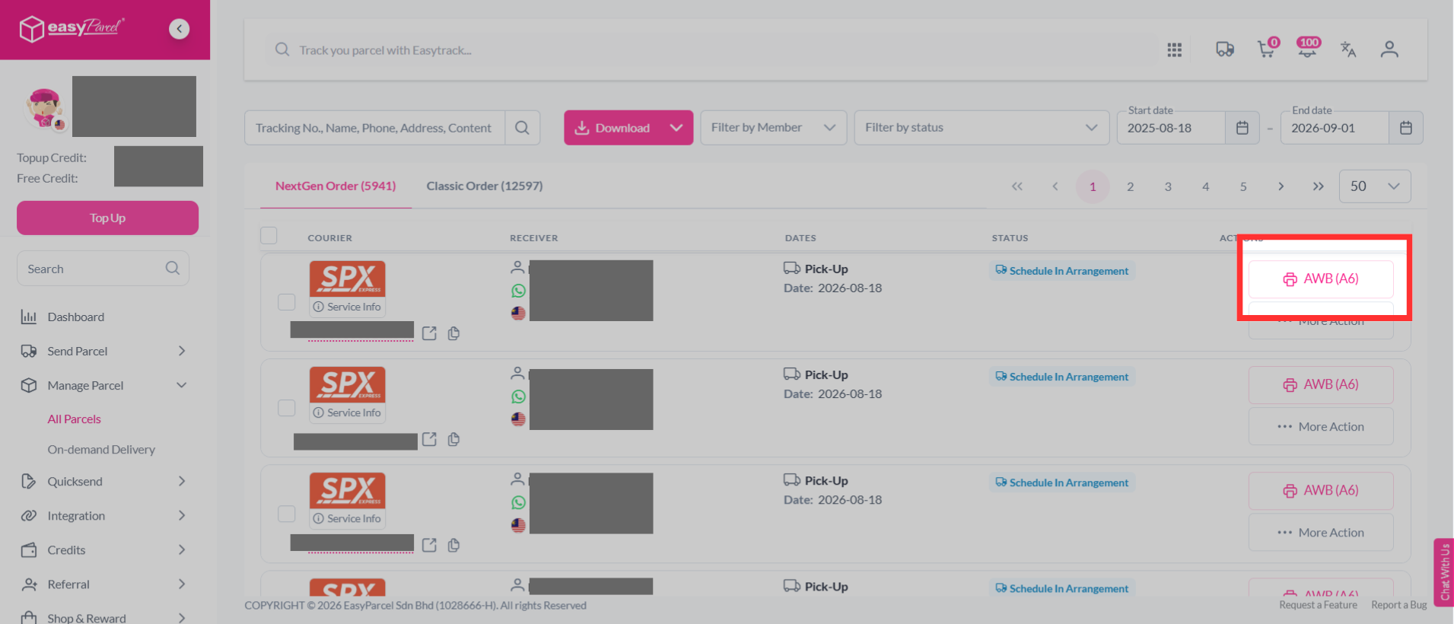Open the apps grid icon in header
Image resolution: width=1454 pixels, height=624 pixels.
coord(1174,50)
